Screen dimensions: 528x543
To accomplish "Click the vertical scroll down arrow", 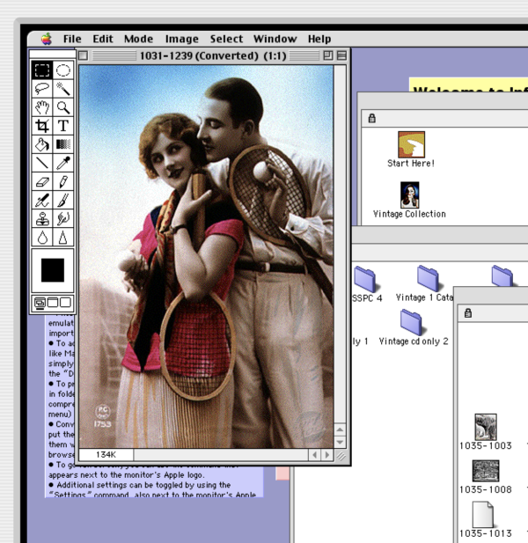I will point(340,442).
